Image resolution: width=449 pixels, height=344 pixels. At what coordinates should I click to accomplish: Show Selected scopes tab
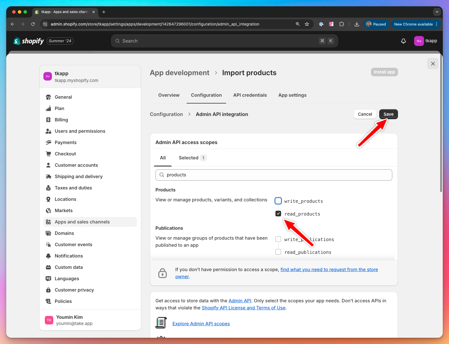[x=193, y=158]
